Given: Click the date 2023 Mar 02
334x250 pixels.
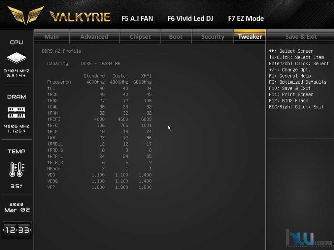Looking at the screenshot, I should [x=17, y=207].
